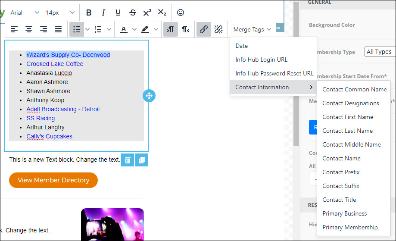Apply text font color

tap(124, 30)
